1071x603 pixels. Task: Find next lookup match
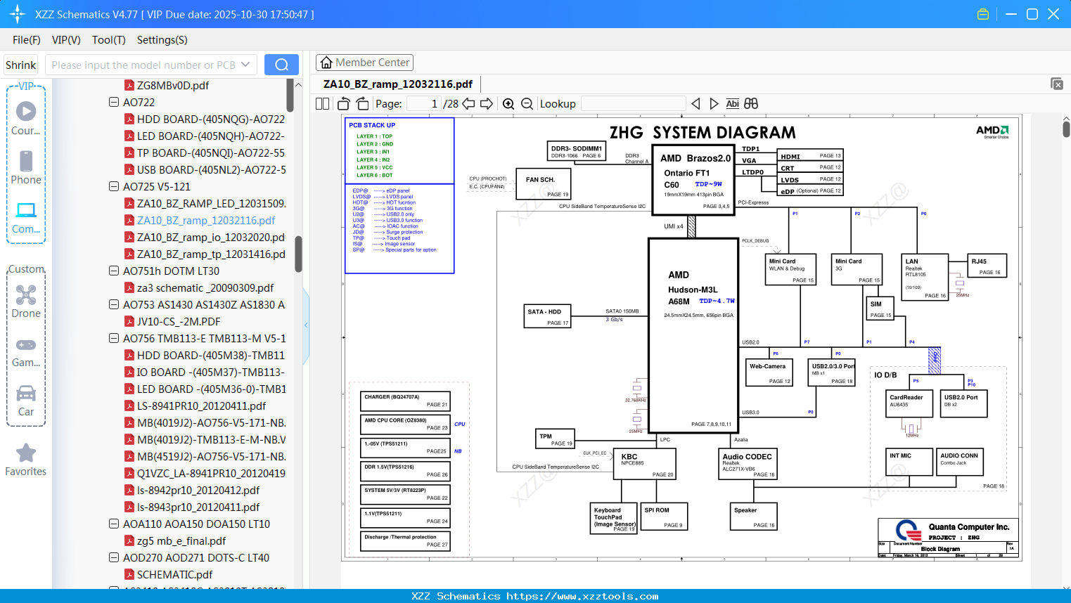point(714,104)
